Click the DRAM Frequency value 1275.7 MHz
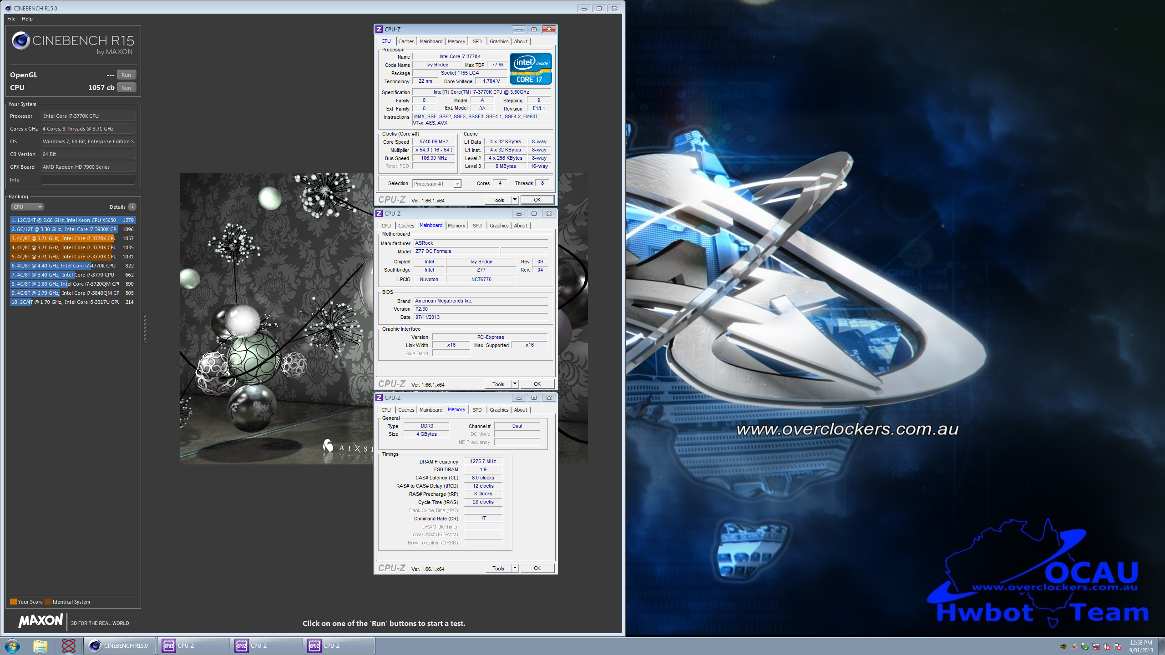Screen dimensions: 1165x655 click(483, 462)
